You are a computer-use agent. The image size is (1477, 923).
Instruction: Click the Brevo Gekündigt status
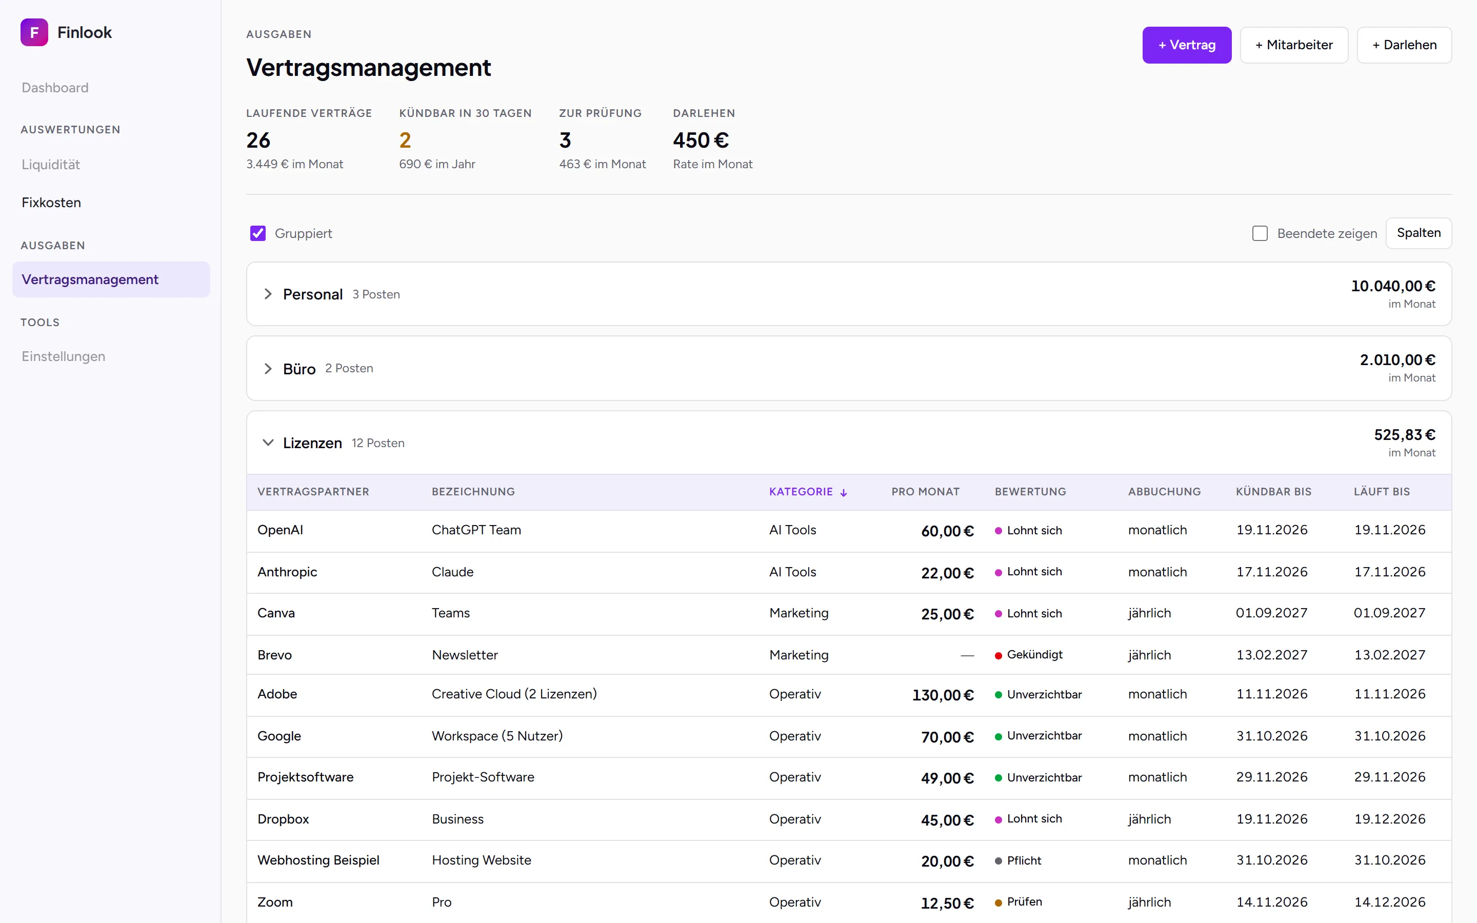pyautogui.click(x=1028, y=655)
